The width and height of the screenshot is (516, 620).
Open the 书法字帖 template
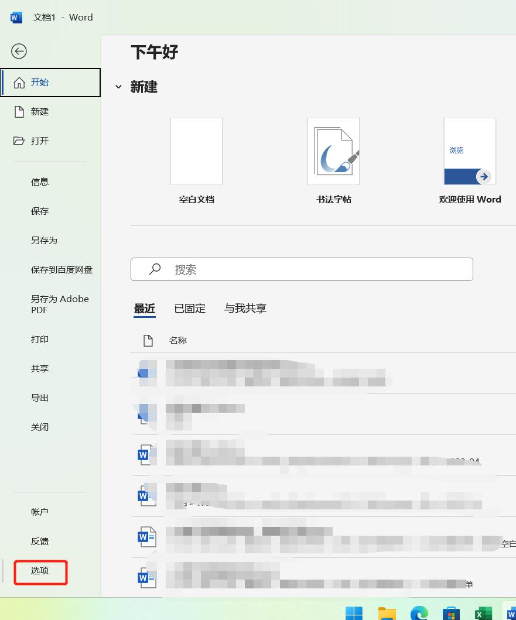tap(333, 151)
